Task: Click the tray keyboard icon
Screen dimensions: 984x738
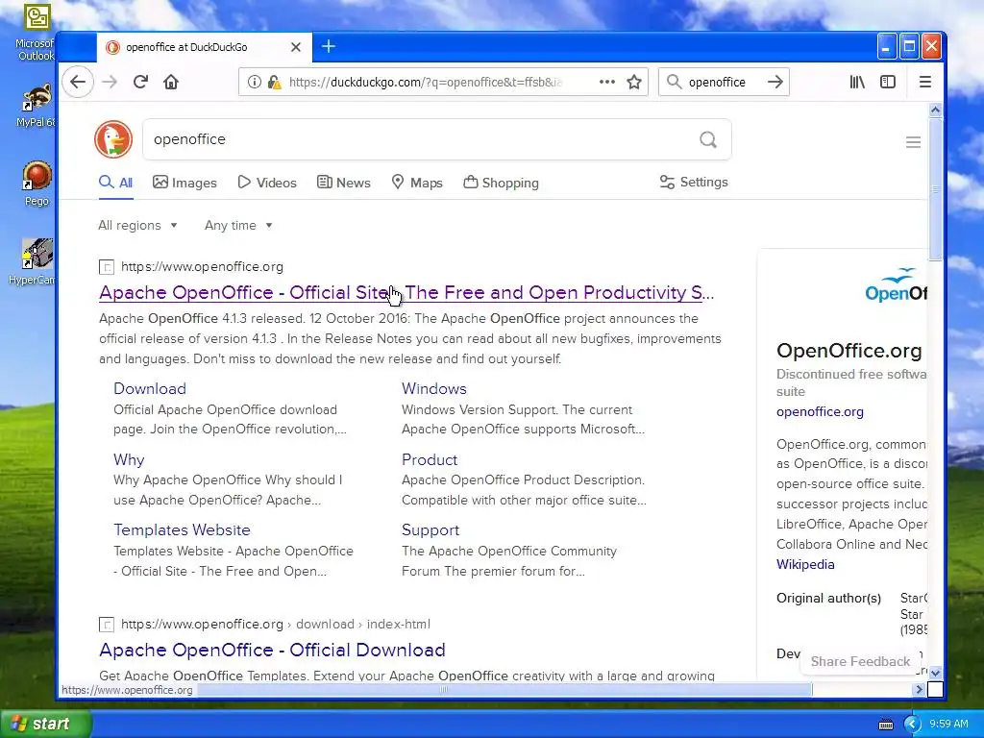Action: tap(885, 725)
